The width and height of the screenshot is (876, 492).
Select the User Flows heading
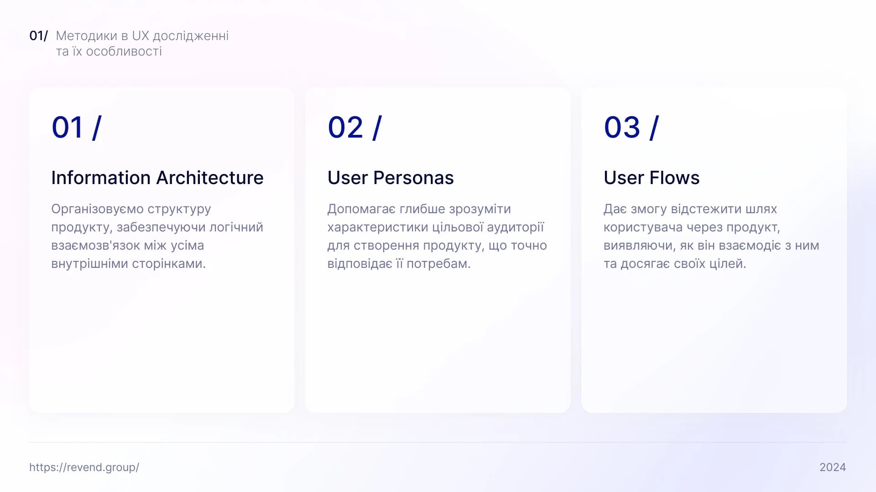tap(651, 178)
